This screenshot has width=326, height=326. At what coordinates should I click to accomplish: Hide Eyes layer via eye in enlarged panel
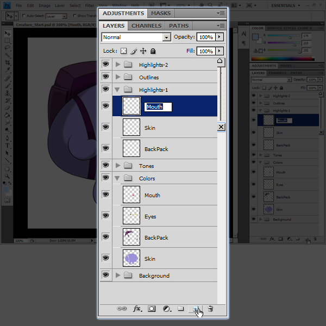click(105, 216)
